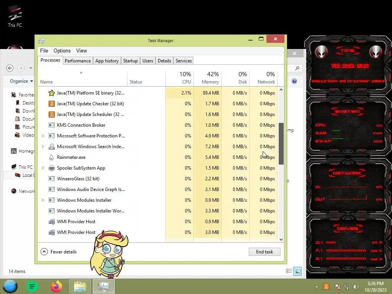Click Task Manager taskbar button
The width and height of the screenshot is (392, 294).
point(104,286)
